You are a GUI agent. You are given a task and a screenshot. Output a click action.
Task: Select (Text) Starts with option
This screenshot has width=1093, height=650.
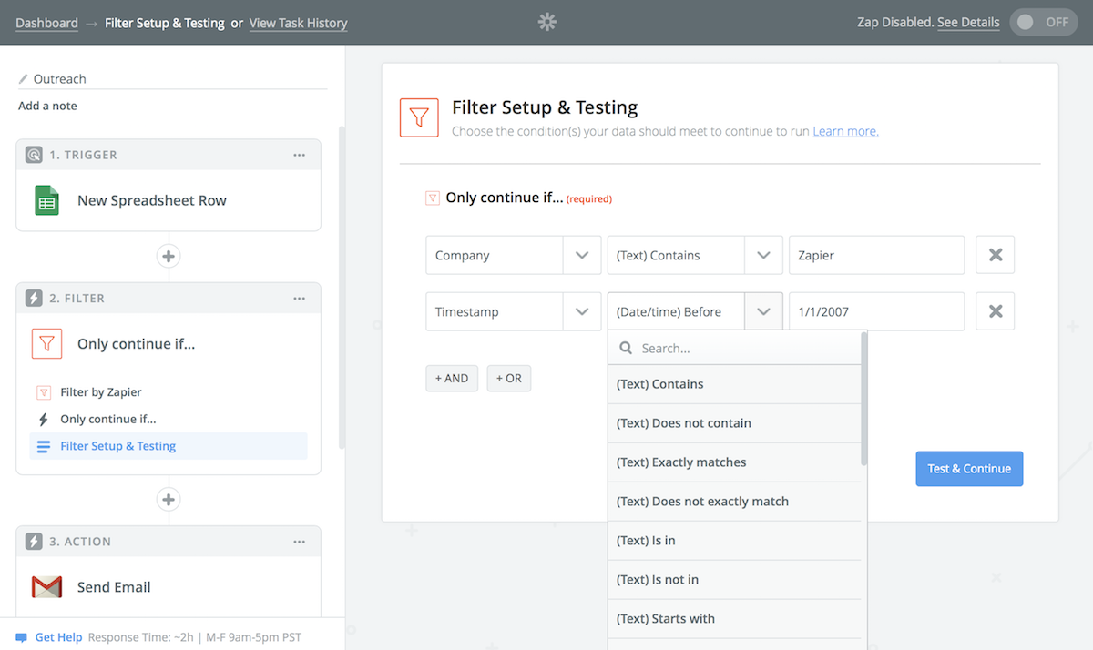point(734,619)
